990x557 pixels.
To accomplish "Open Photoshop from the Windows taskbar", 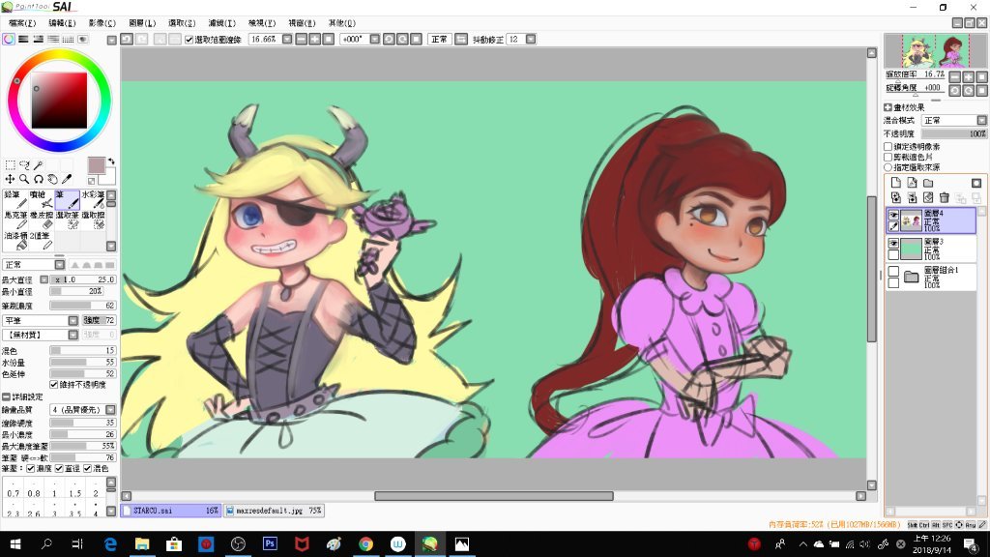I will pyautogui.click(x=271, y=543).
